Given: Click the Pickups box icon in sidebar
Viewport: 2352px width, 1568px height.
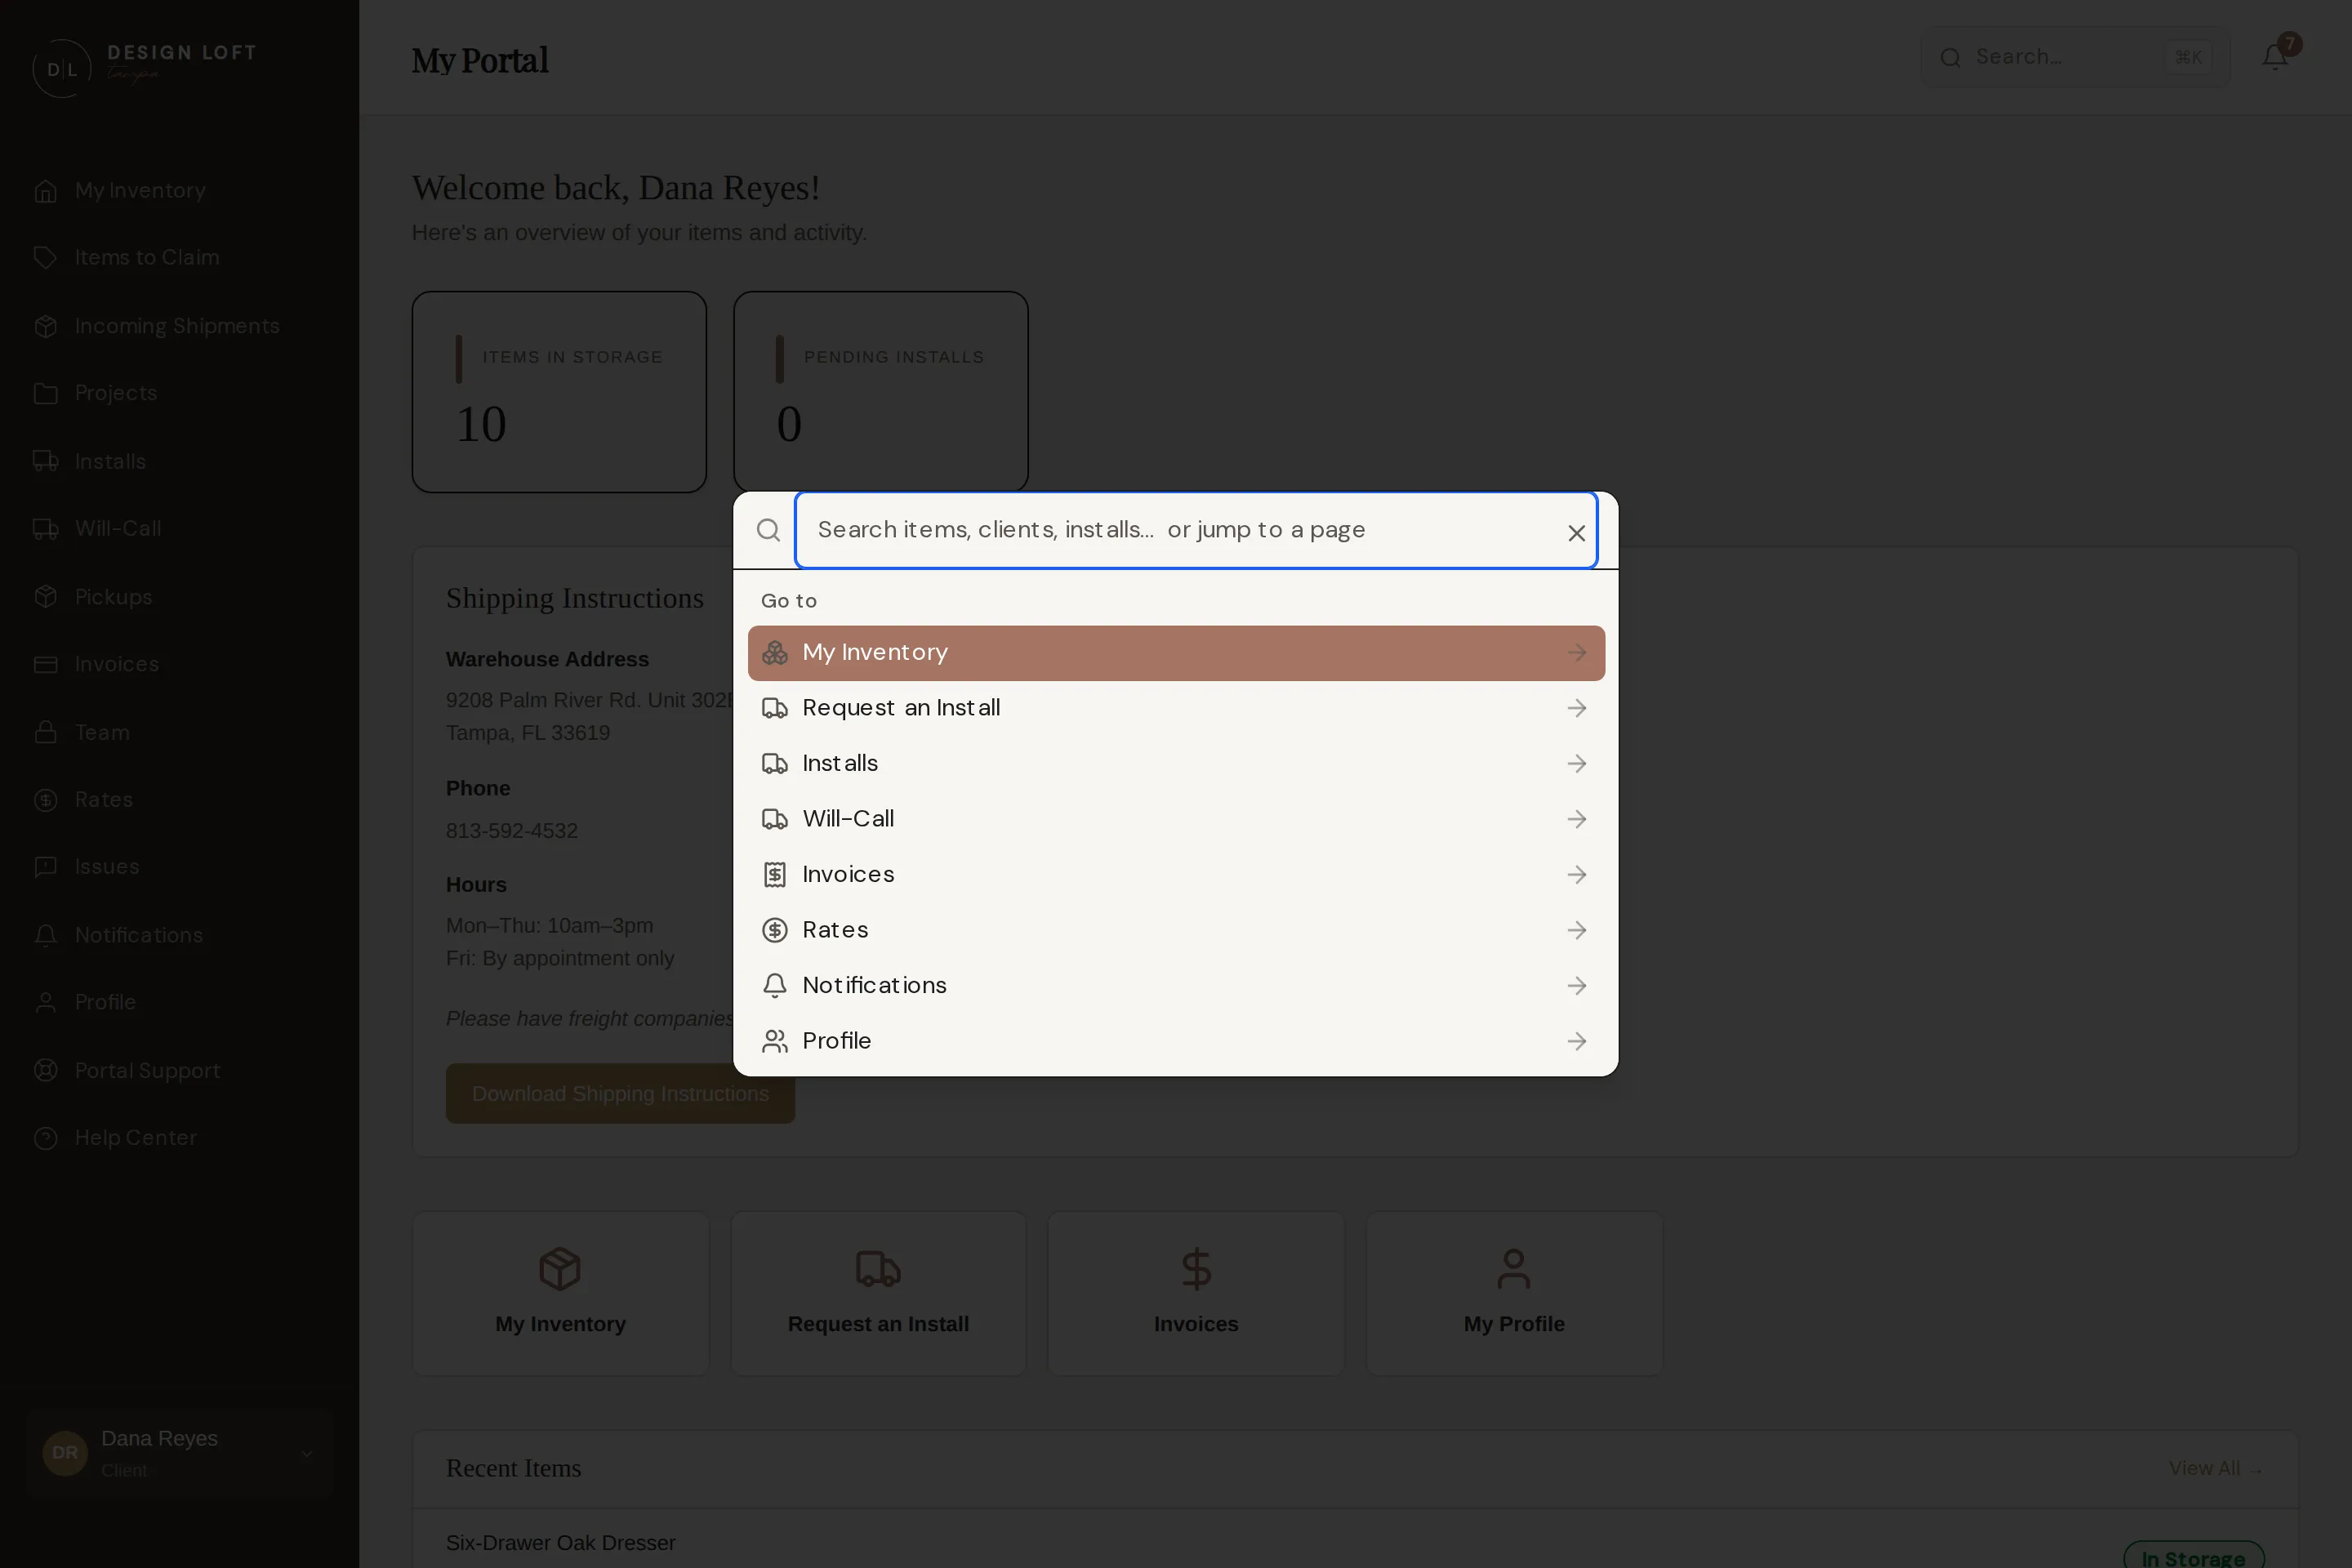Looking at the screenshot, I should pos(46,597).
